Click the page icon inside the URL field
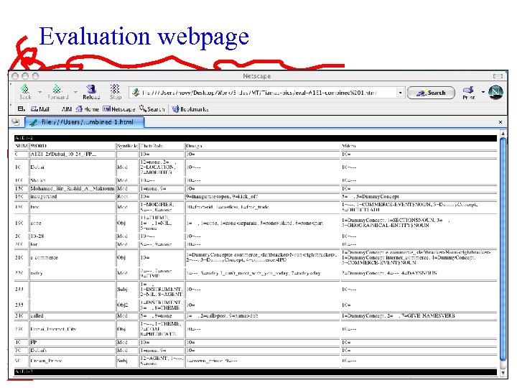 [136, 93]
